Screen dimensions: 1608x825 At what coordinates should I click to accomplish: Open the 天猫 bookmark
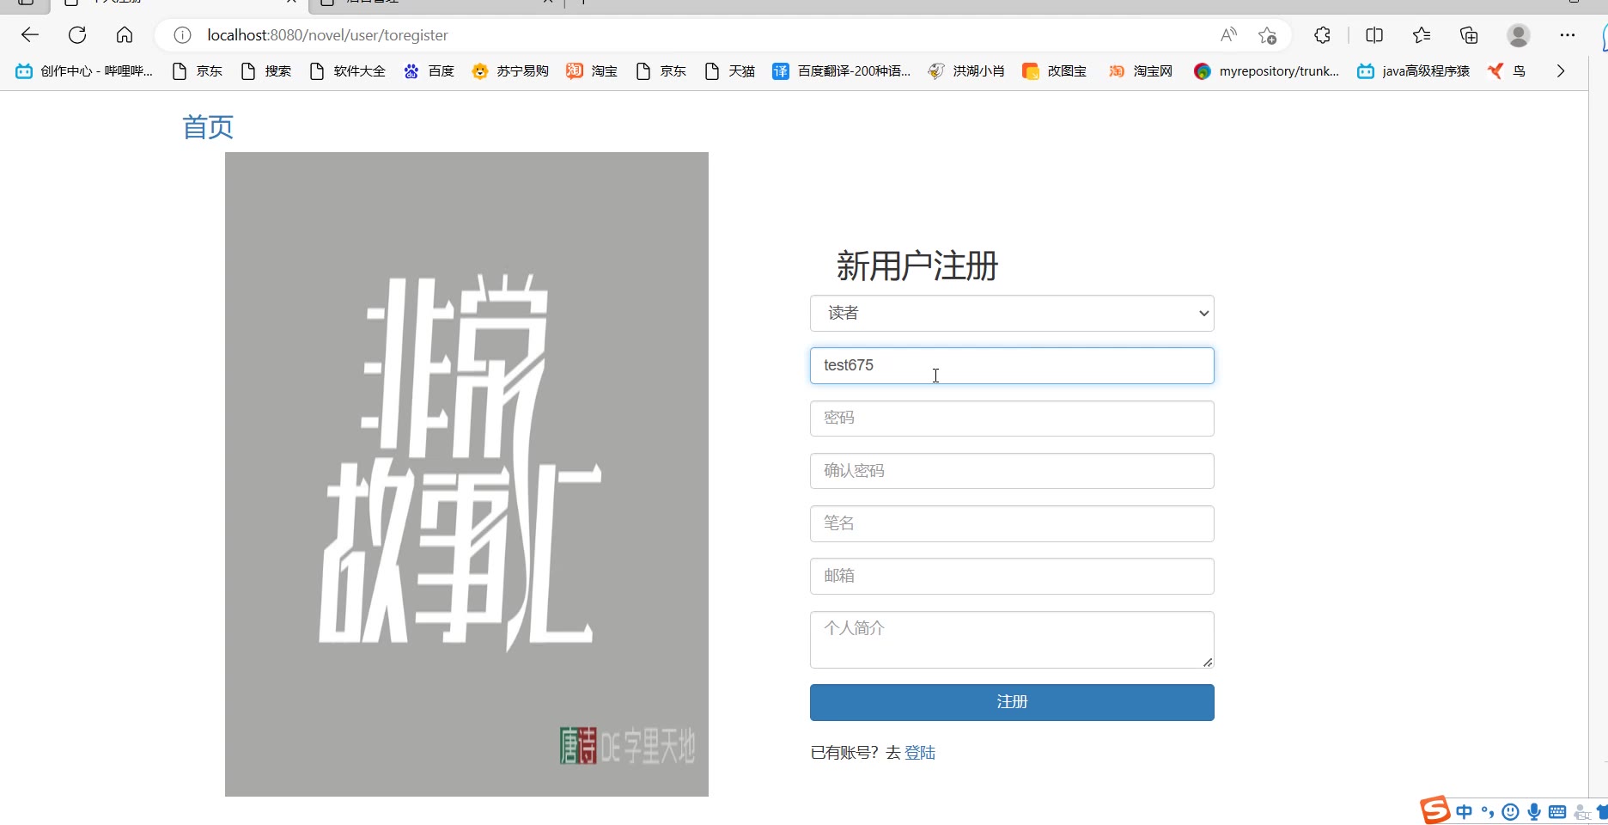729,71
